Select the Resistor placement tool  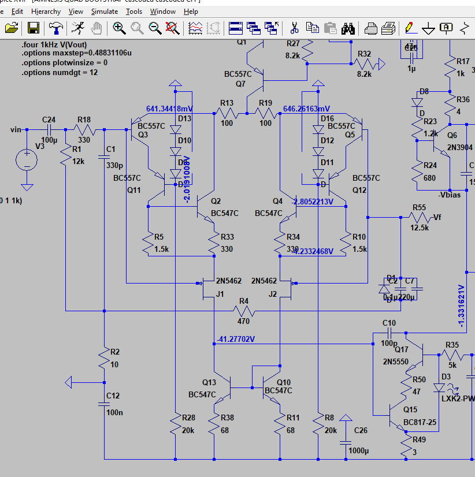pyautogui.click(x=465, y=28)
